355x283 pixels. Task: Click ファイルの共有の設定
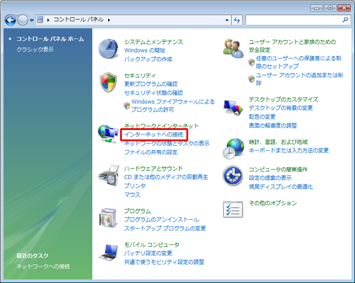[151, 152]
